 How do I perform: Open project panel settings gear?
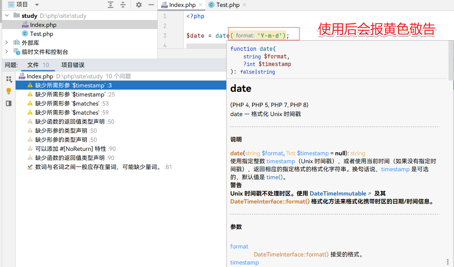pyautogui.click(x=139, y=5)
